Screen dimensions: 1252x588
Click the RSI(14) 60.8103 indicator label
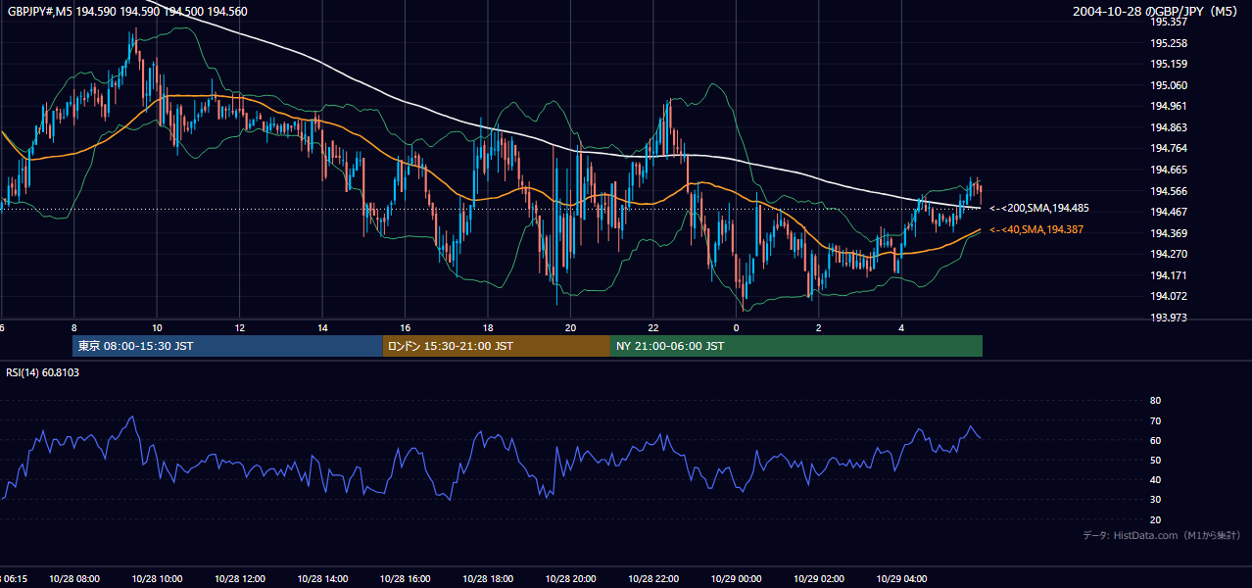click(42, 372)
